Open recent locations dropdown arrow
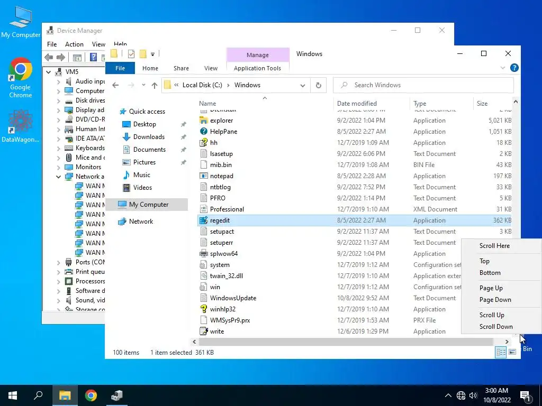 pos(143,85)
